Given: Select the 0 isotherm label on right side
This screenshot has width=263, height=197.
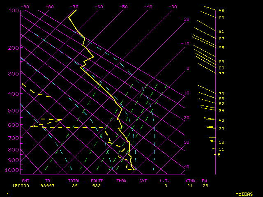Looking at the screenshot, I should pyautogui.click(x=188, y=69).
